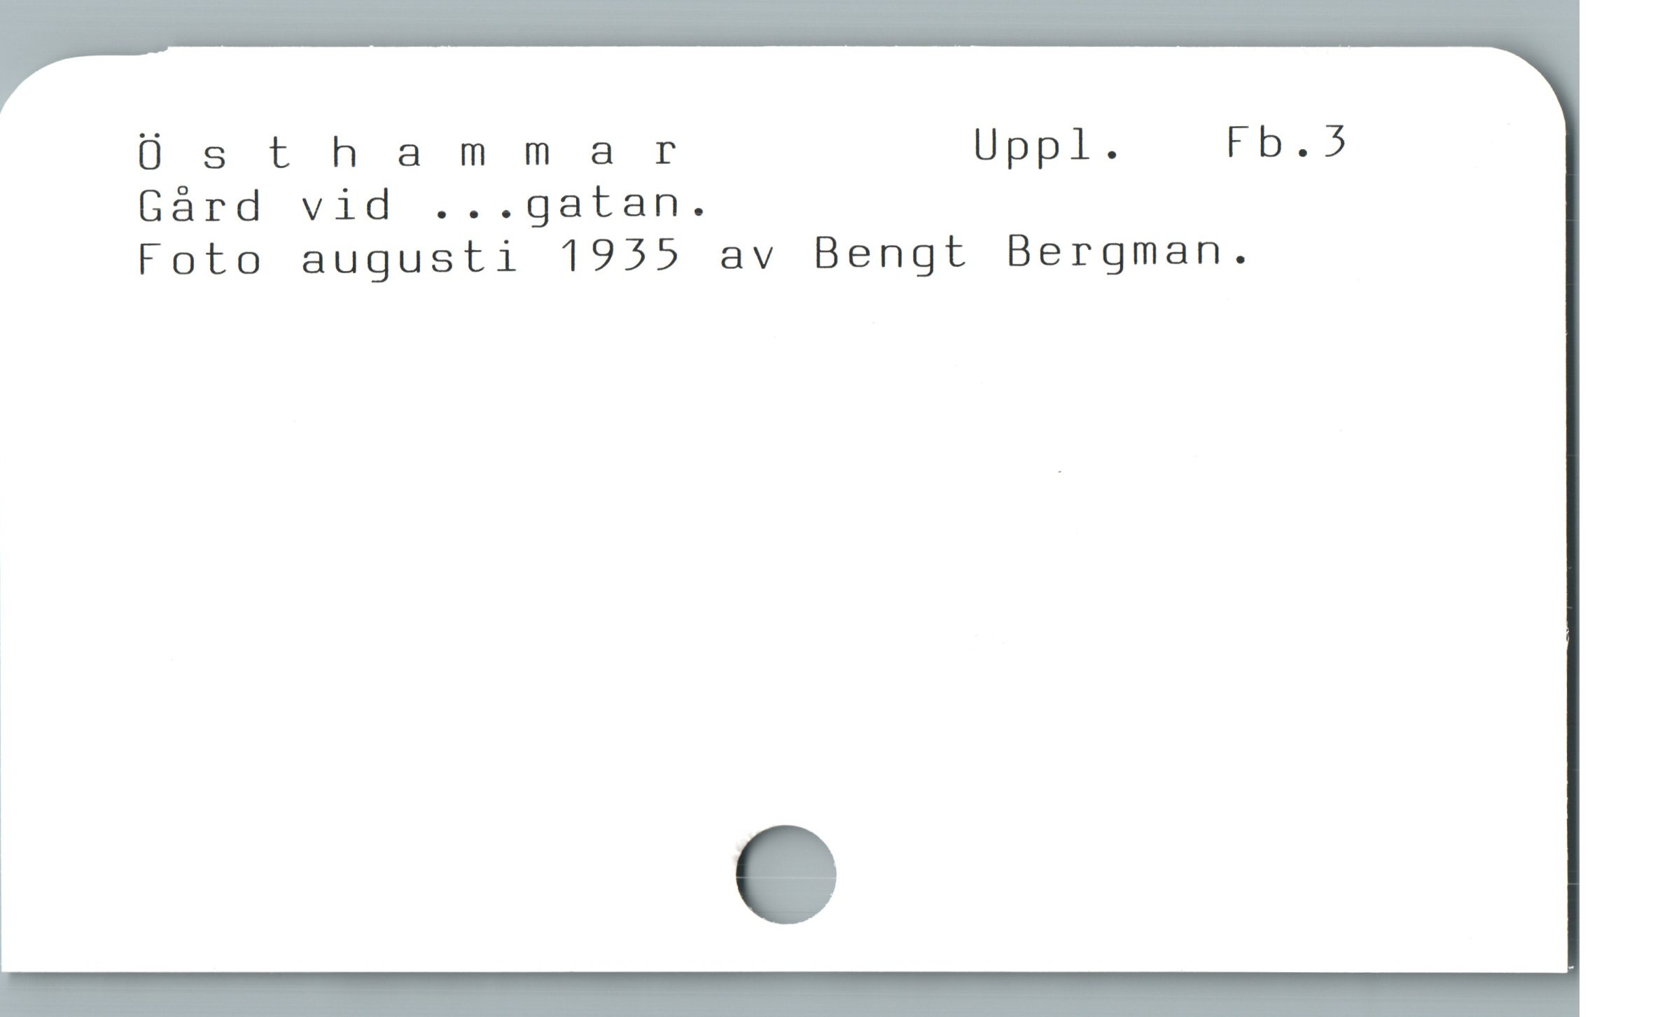Click the digit 3 after Fb.
This screenshot has width=1674, height=1017.
coord(1336,142)
